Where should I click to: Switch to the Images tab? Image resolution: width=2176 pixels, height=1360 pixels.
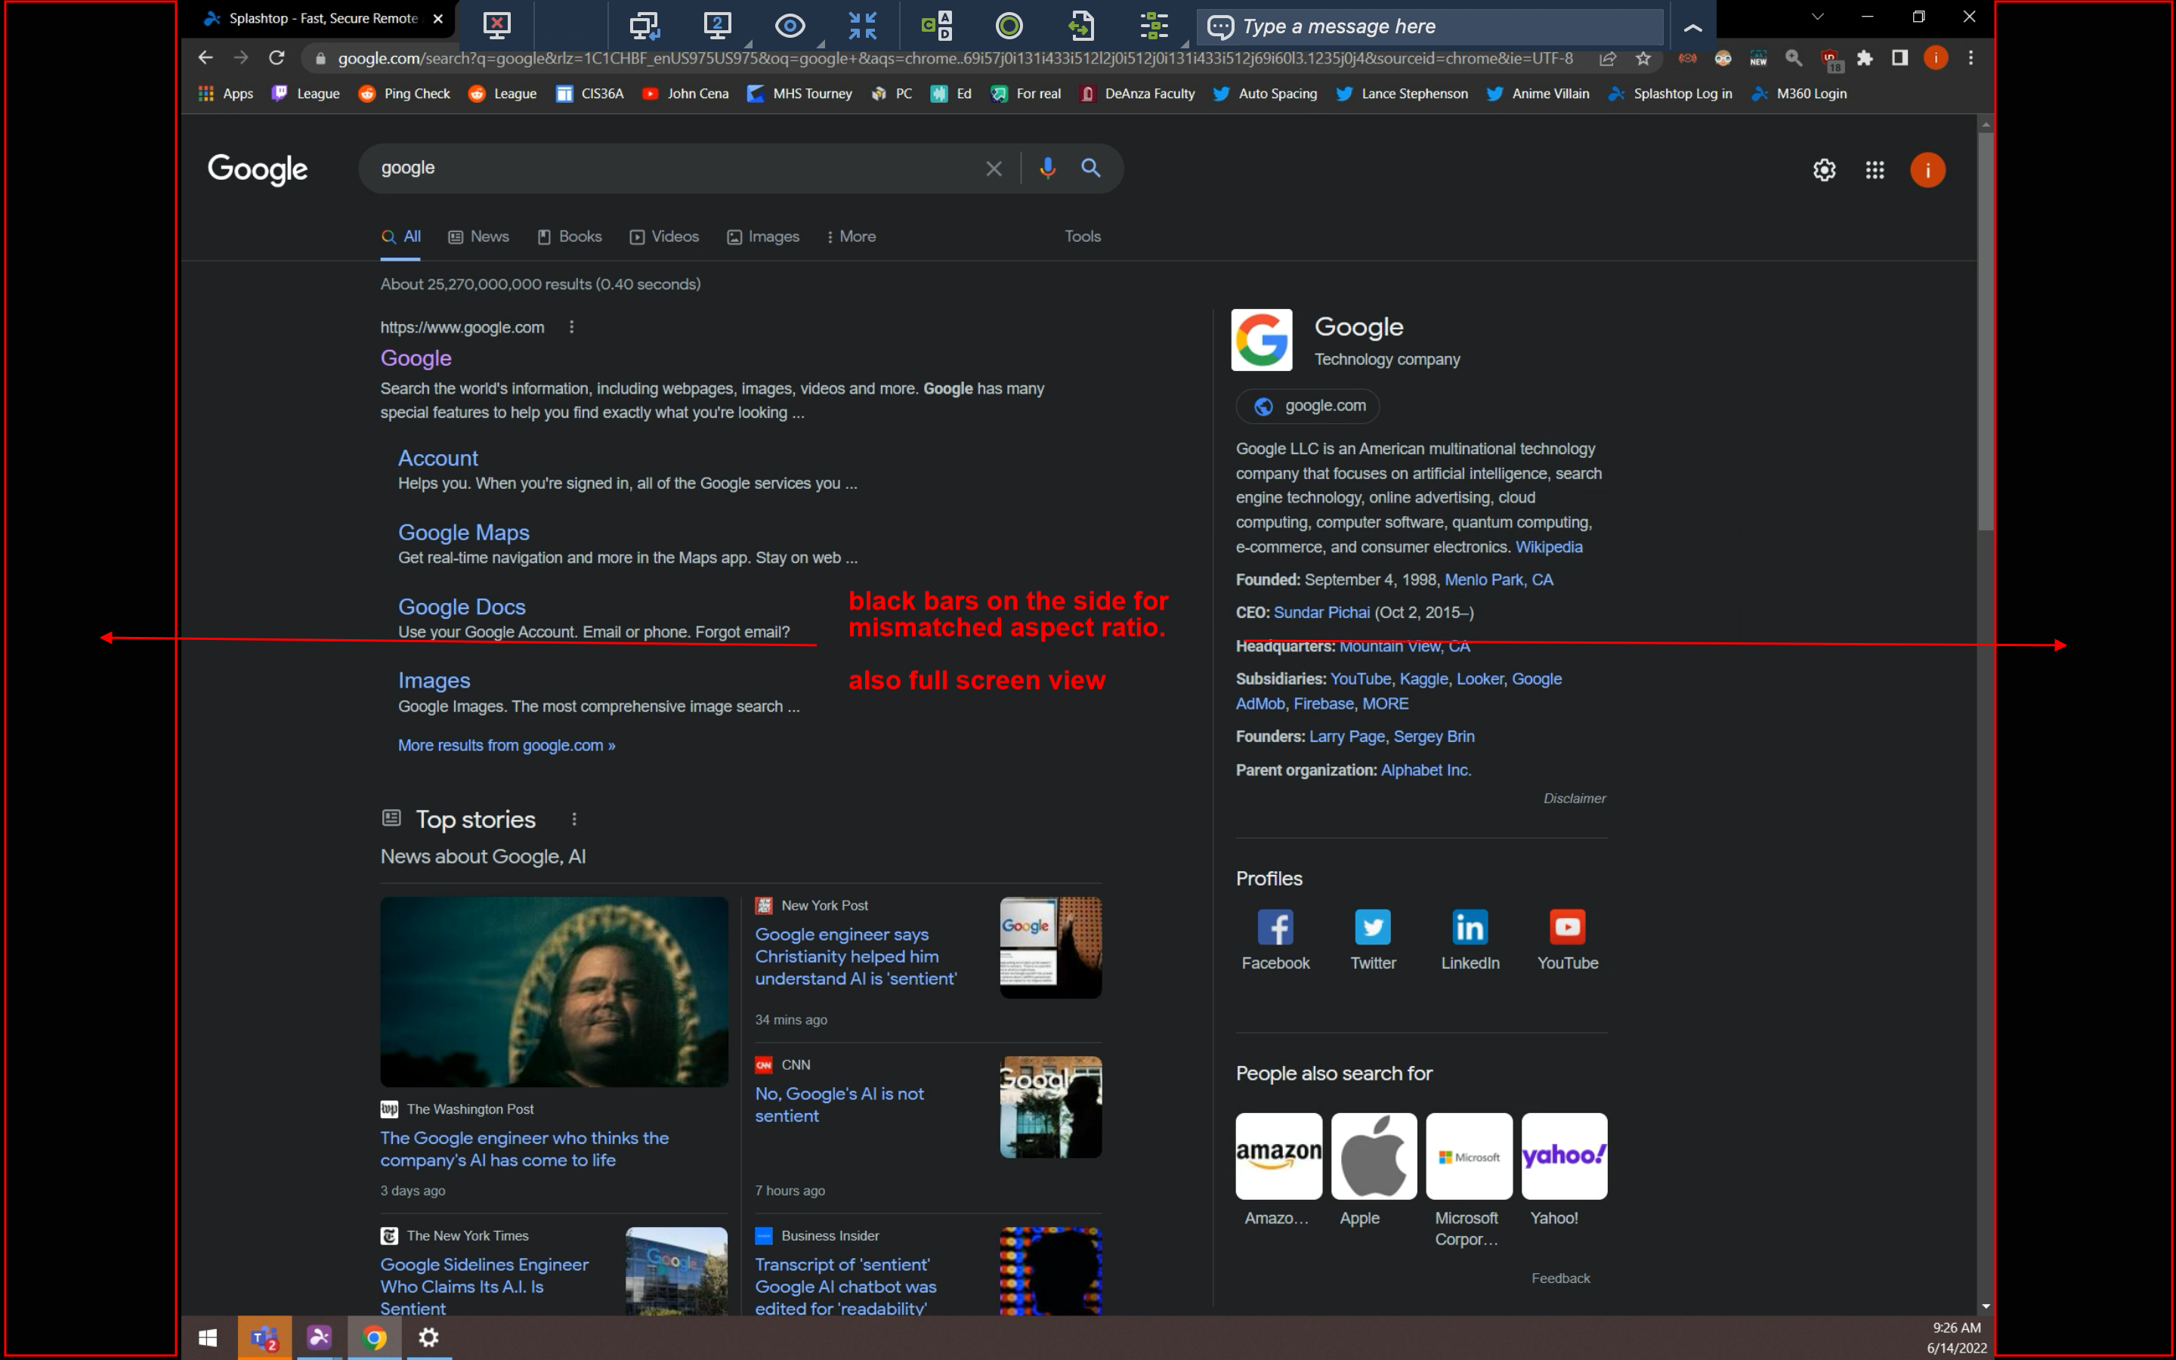pyautogui.click(x=762, y=236)
